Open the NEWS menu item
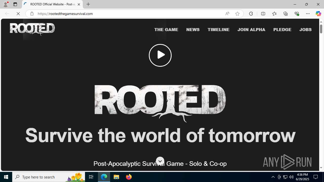 point(193,30)
